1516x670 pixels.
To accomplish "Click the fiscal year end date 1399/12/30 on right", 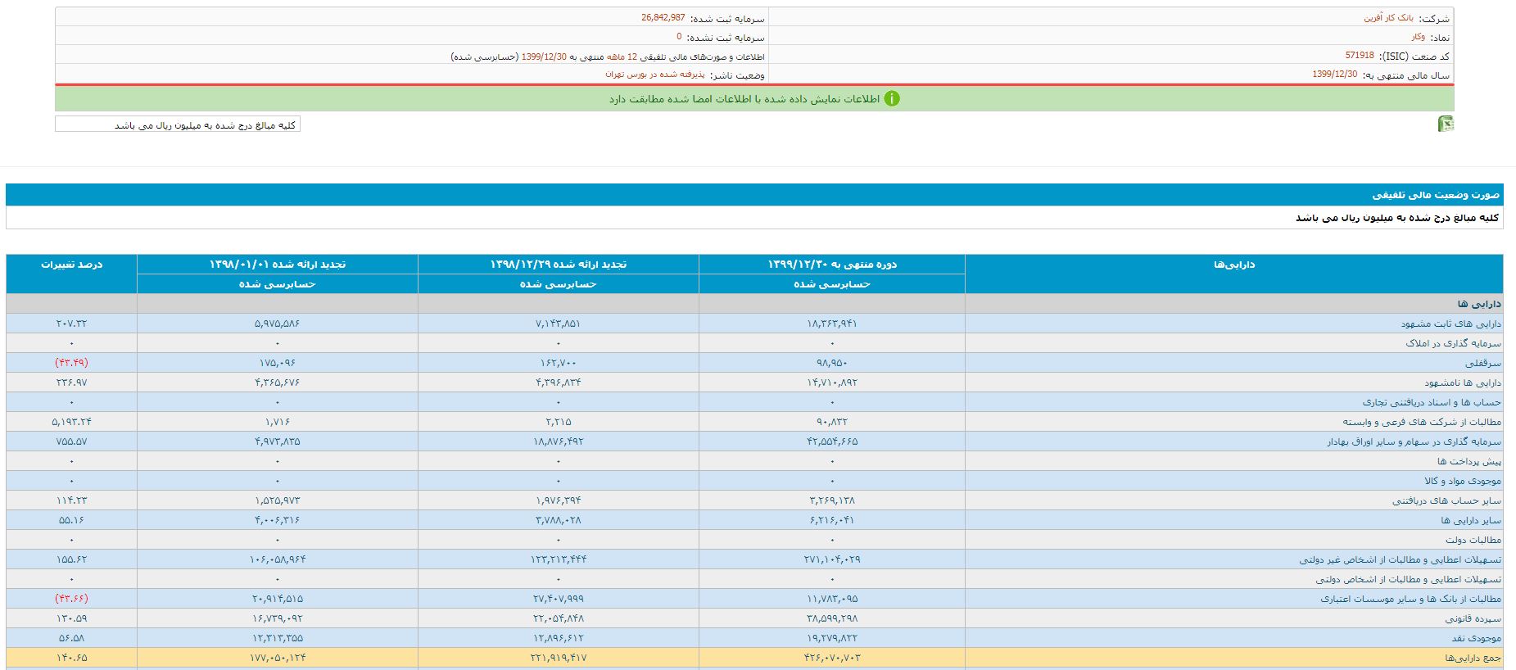I will tap(1334, 75).
